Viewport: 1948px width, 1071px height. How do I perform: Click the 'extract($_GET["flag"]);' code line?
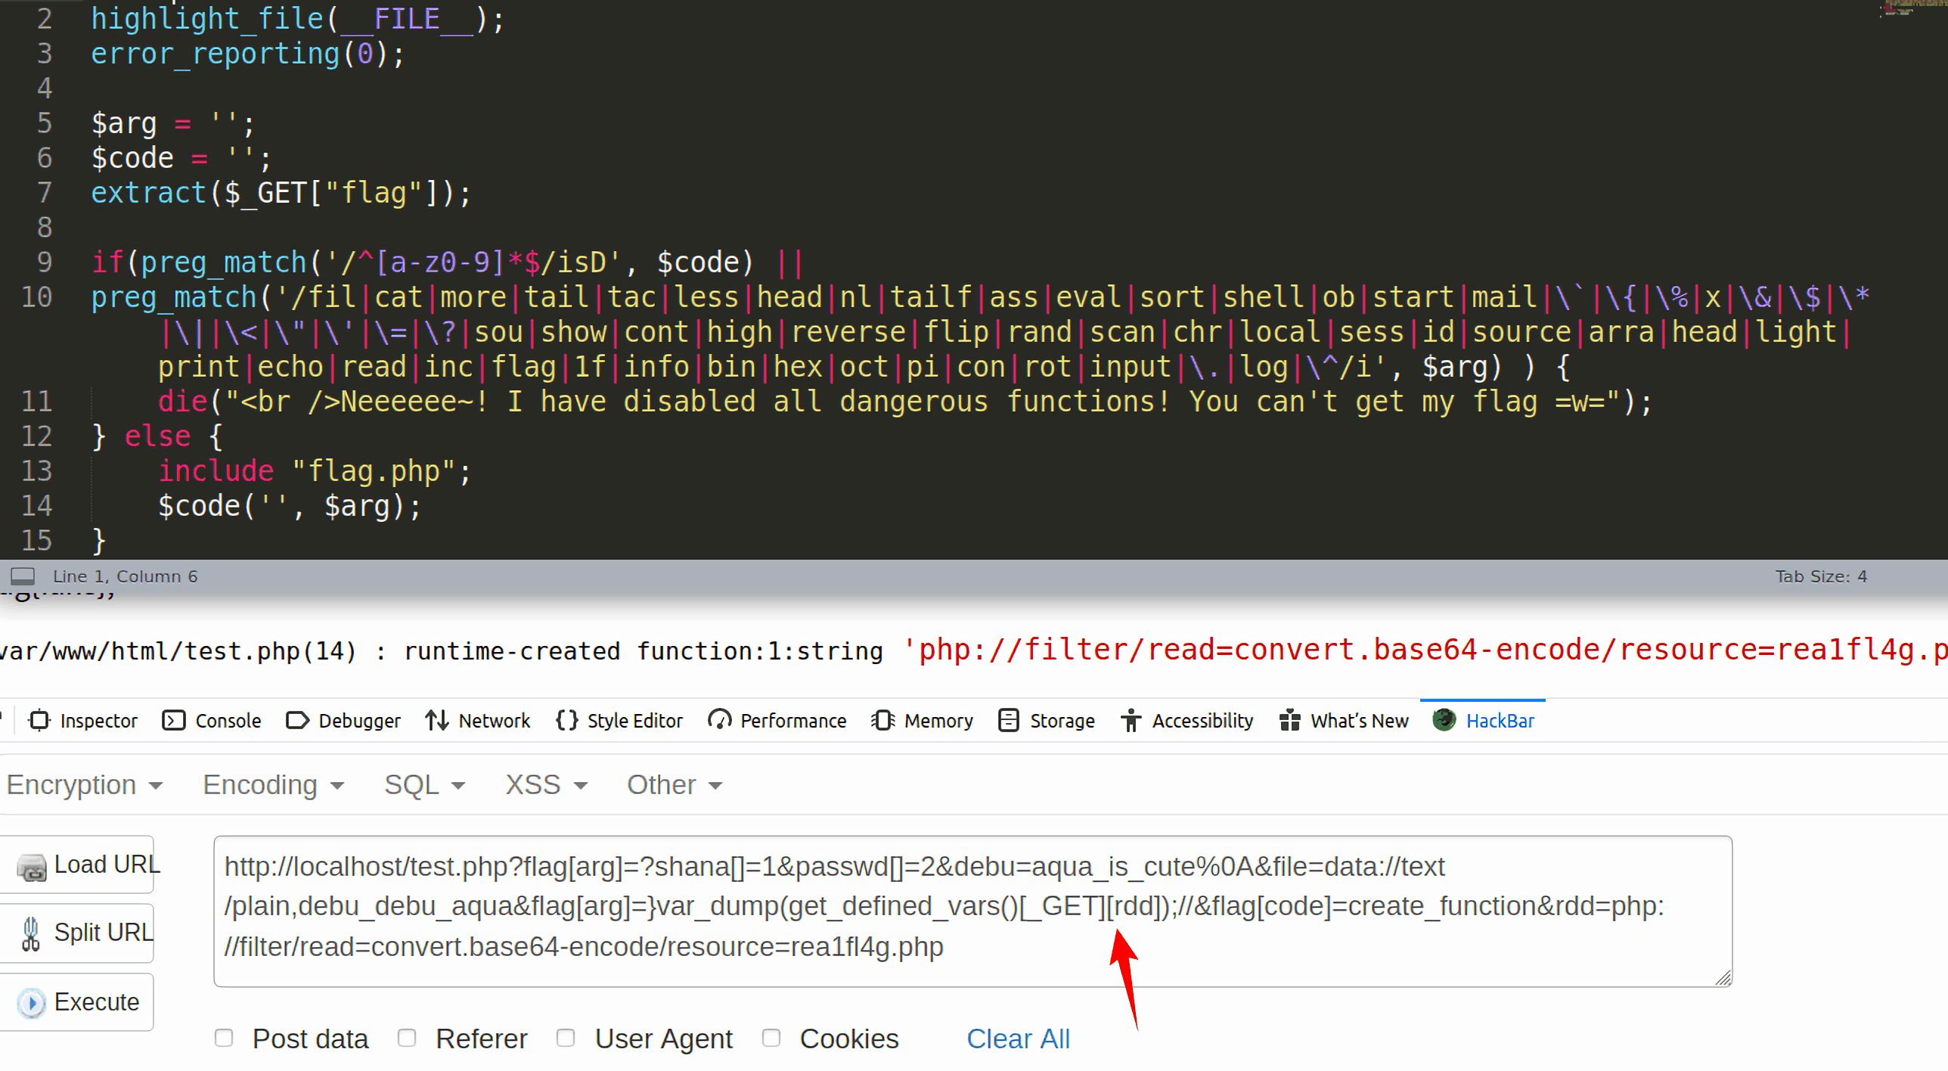pyautogui.click(x=281, y=192)
